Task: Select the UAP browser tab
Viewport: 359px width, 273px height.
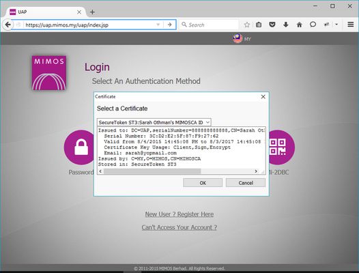Action: tap(44, 12)
